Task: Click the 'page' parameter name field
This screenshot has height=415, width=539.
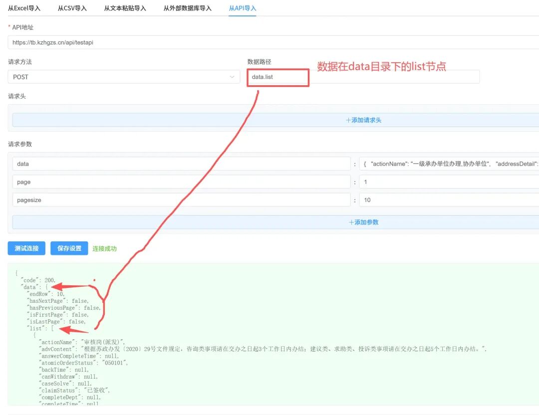Action: click(182, 182)
